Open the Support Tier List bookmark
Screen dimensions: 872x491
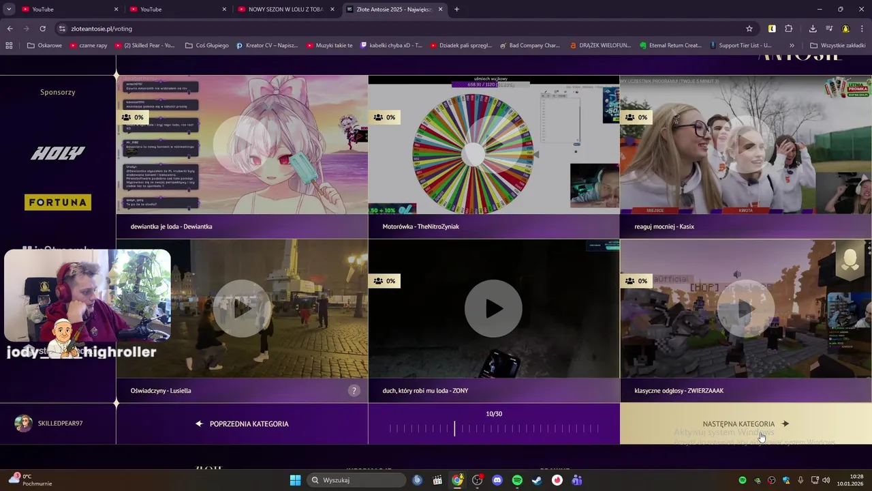click(741, 46)
